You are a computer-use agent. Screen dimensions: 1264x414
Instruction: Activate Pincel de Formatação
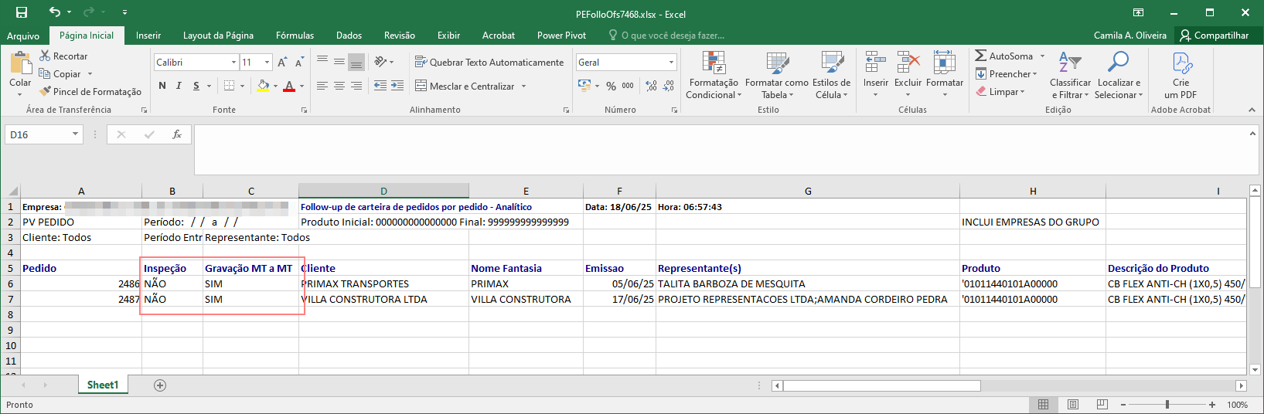click(x=90, y=92)
